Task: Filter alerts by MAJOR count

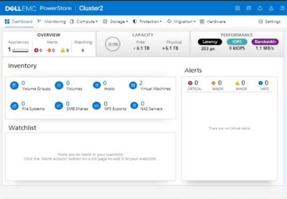Action: (x=217, y=85)
